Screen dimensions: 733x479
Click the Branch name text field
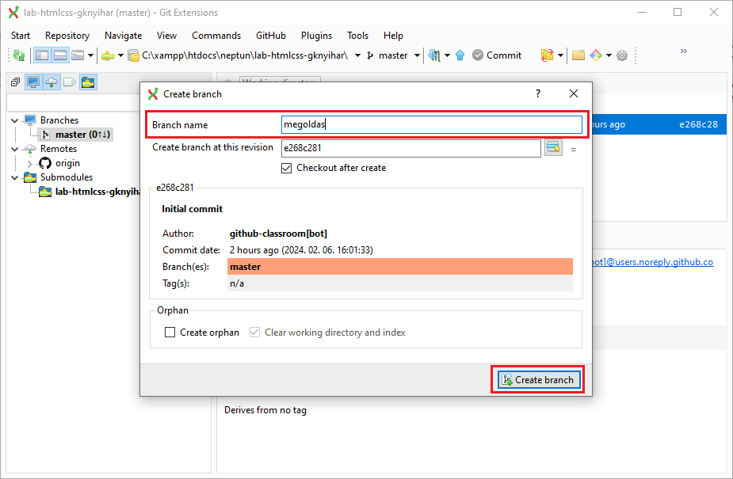(x=431, y=125)
